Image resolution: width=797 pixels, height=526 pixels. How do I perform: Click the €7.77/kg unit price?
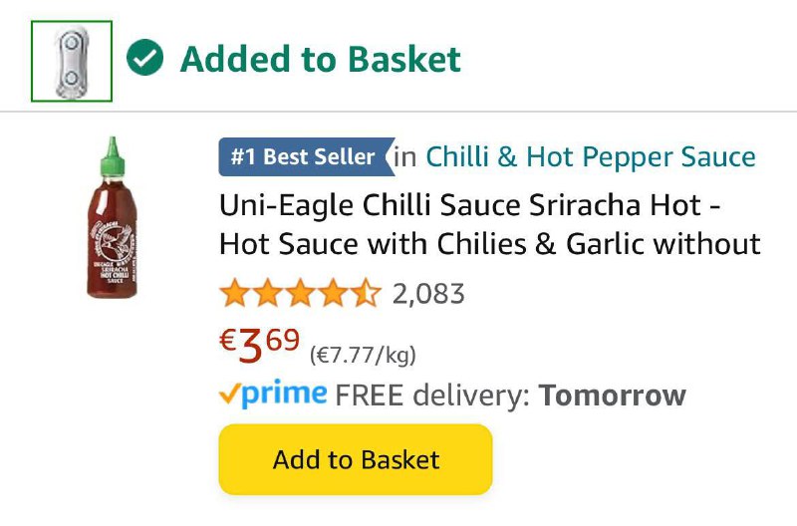(x=363, y=355)
